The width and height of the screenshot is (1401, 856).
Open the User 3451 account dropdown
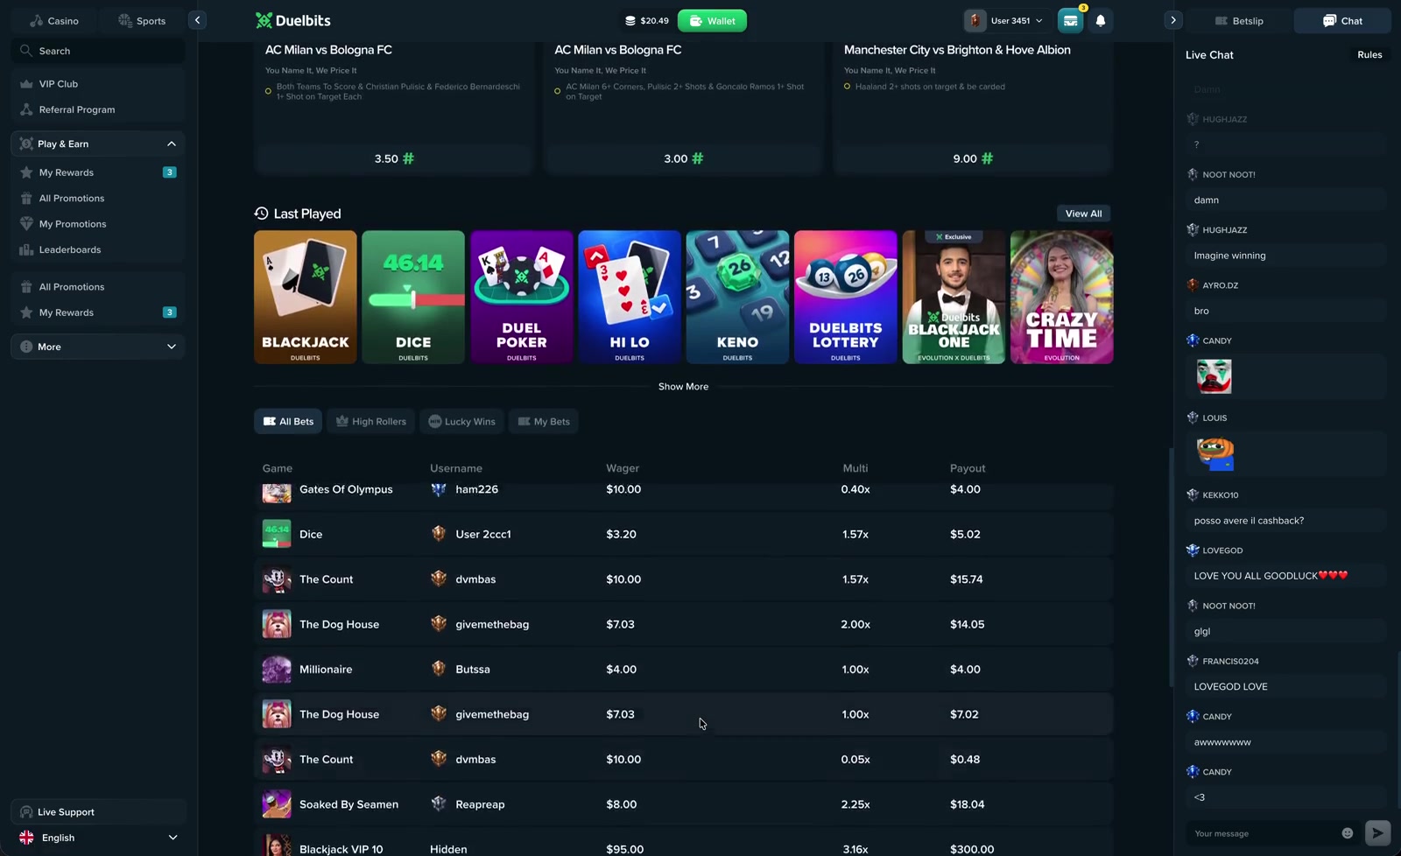click(x=1005, y=20)
